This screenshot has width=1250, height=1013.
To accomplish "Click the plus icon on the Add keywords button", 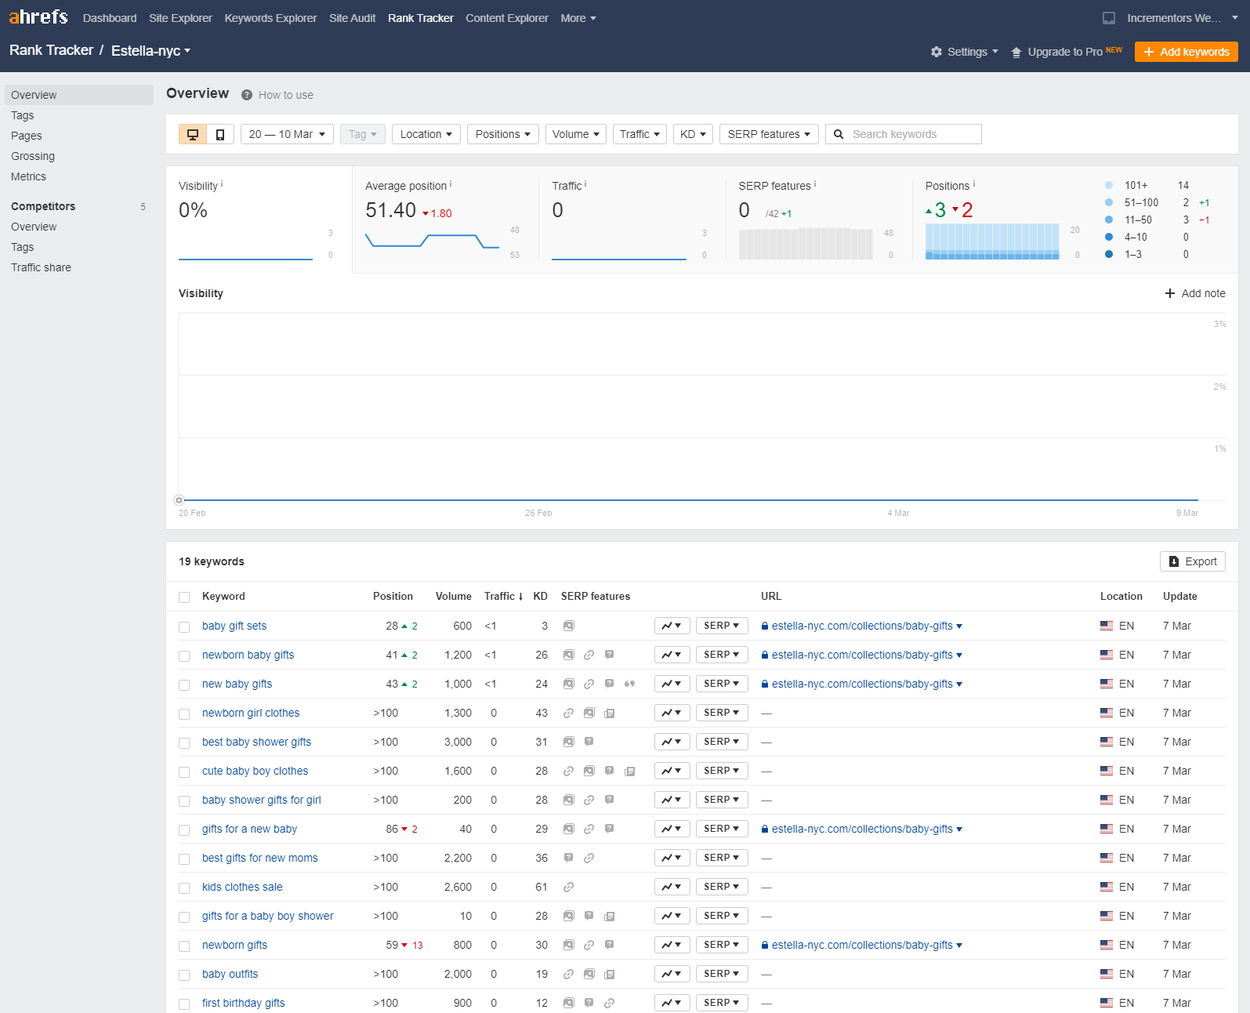I will coord(1149,52).
